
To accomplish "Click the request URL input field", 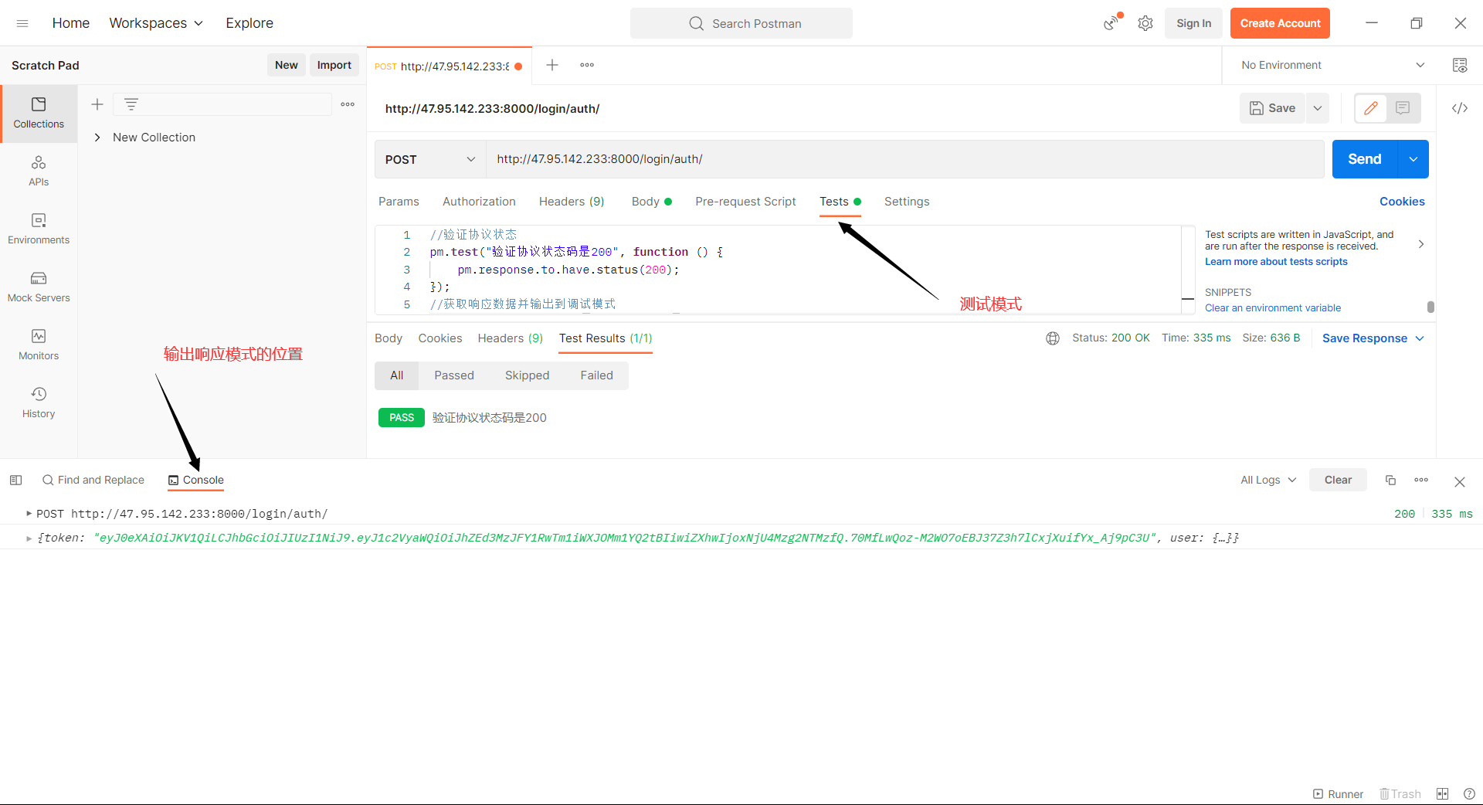I will 905,159.
